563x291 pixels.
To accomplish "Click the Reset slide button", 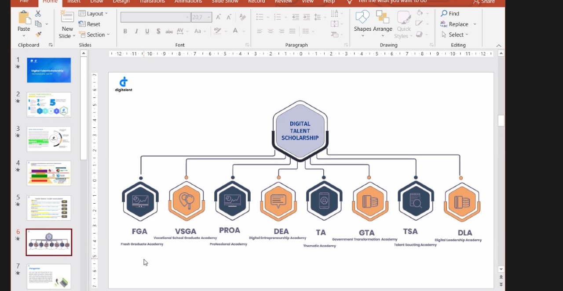I will point(90,24).
